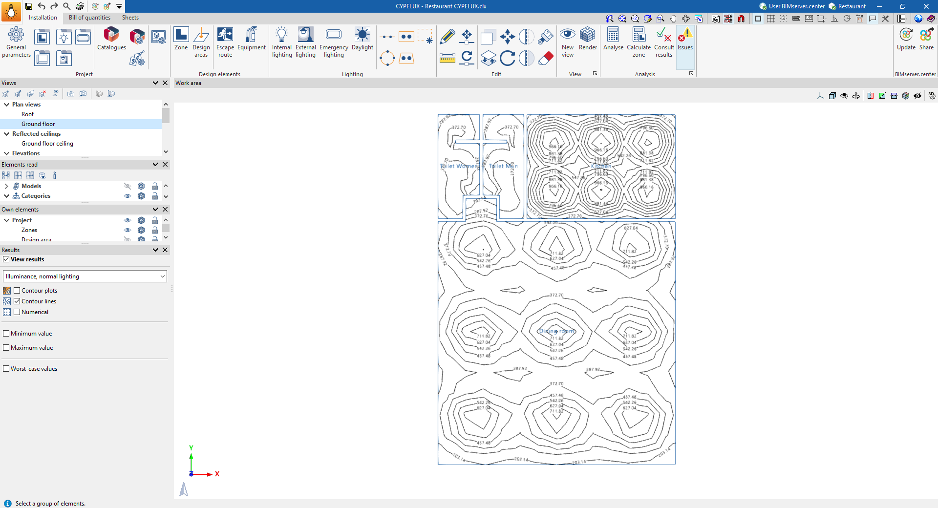Image resolution: width=938 pixels, height=508 pixels.
Task: Uncheck the Contour lines checkbox
Action: click(x=17, y=301)
